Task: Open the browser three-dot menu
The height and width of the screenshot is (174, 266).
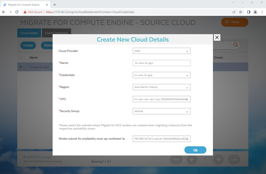Action: point(262,12)
